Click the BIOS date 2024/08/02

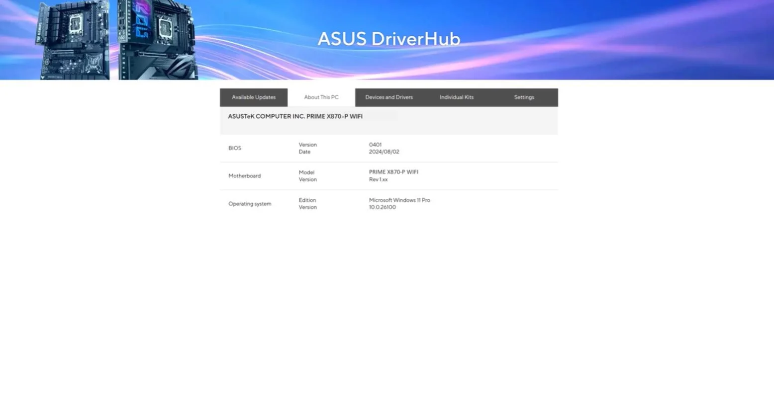384,152
